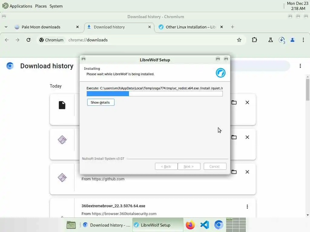Close the Other Linux Installation tab
The image size is (310, 232).
[x=222, y=27]
